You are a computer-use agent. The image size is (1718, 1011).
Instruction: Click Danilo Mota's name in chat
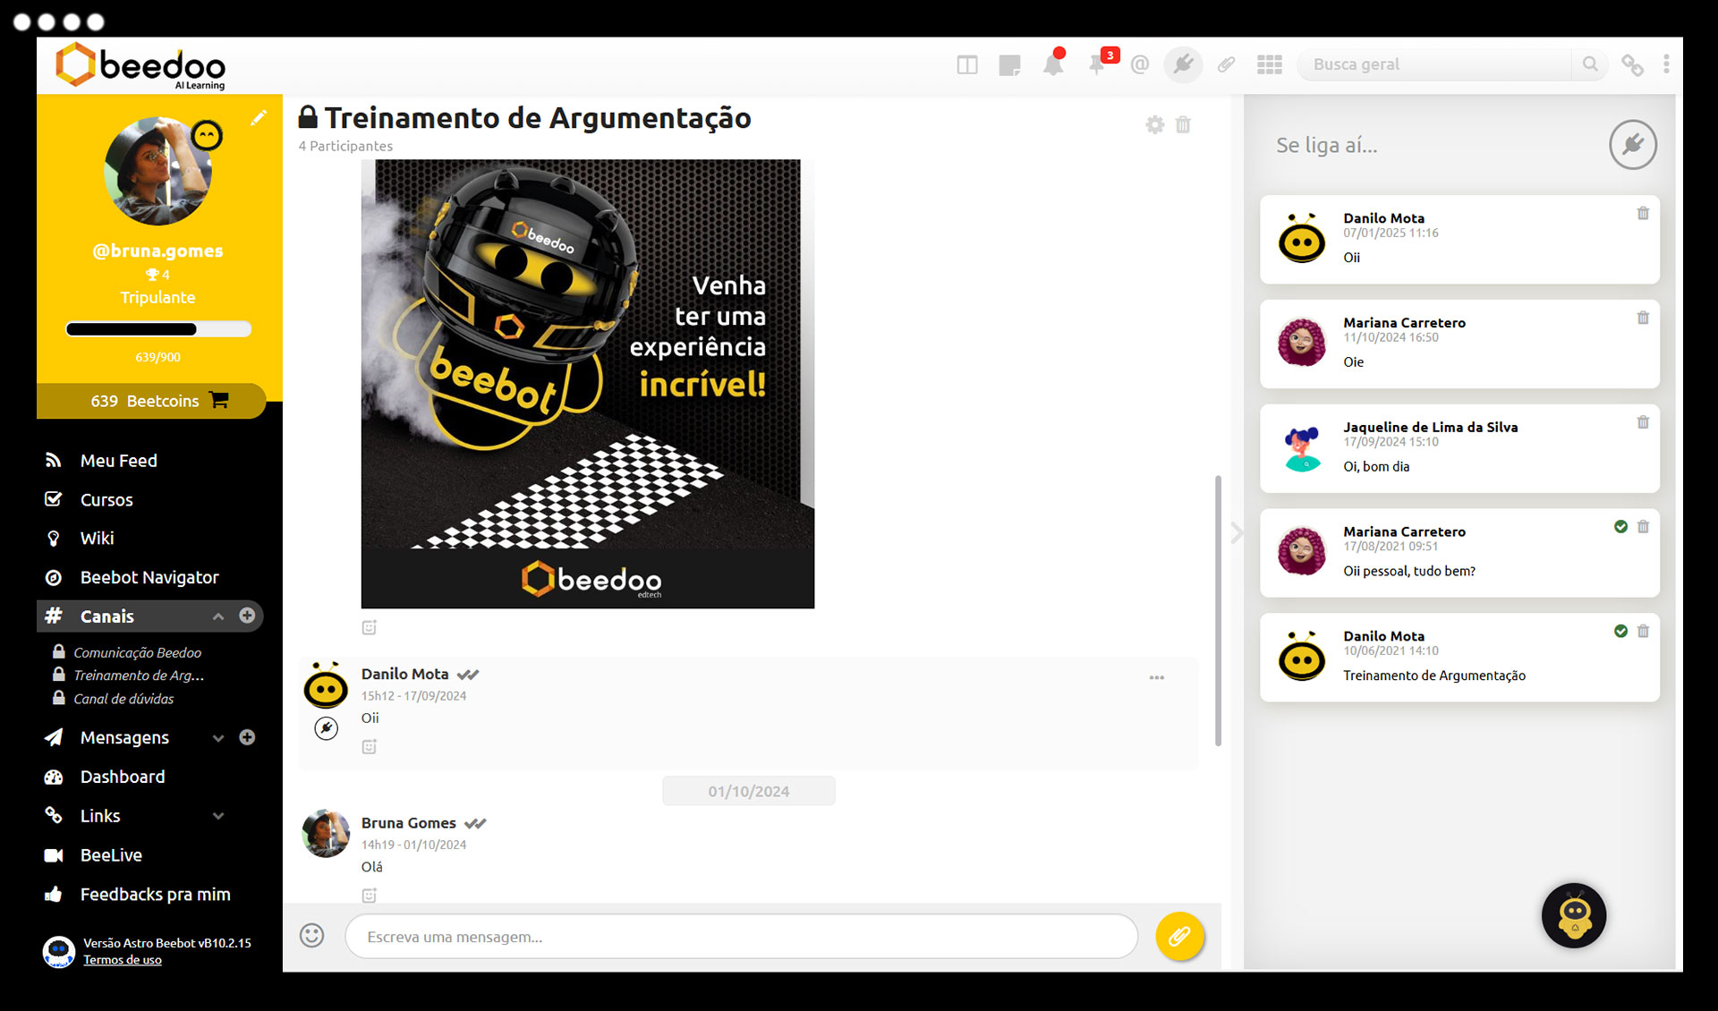click(x=404, y=675)
